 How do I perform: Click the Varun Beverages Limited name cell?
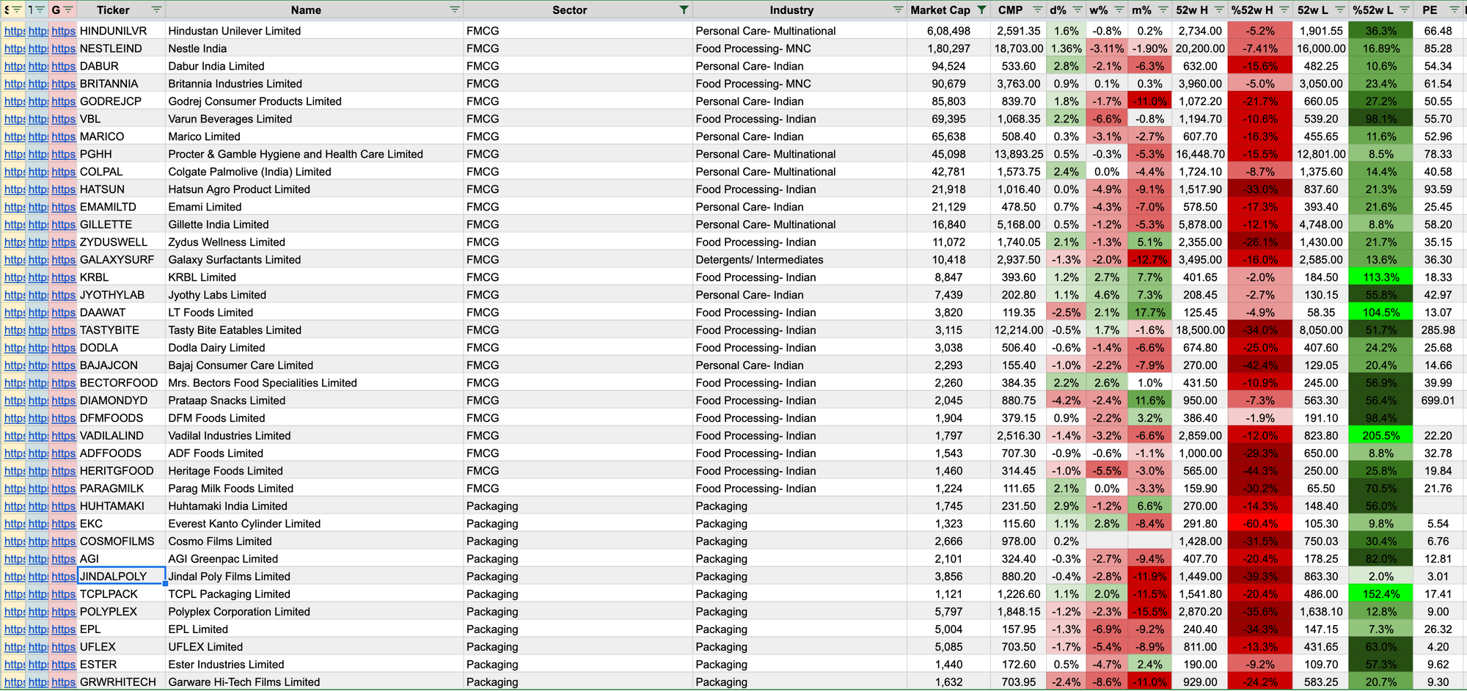coord(315,119)
